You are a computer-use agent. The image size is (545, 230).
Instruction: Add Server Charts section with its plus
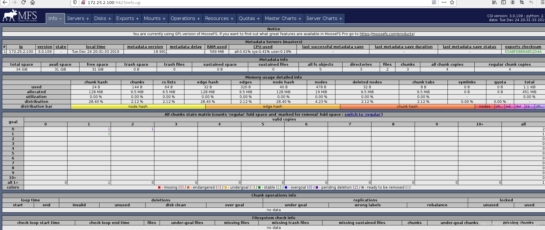341,19
